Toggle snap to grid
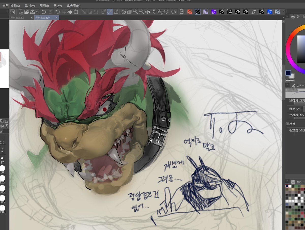Viewport: 305px width, 230px height. pos(116,12)
